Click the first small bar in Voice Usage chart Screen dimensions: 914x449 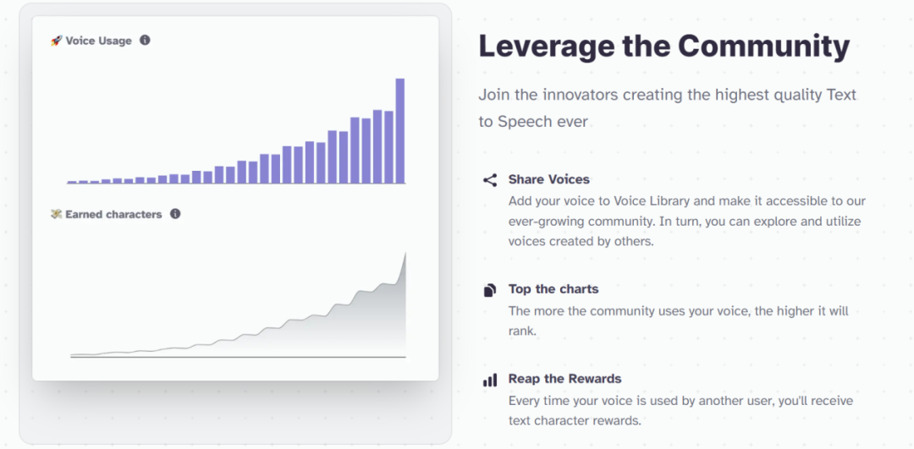coord(72,183)
